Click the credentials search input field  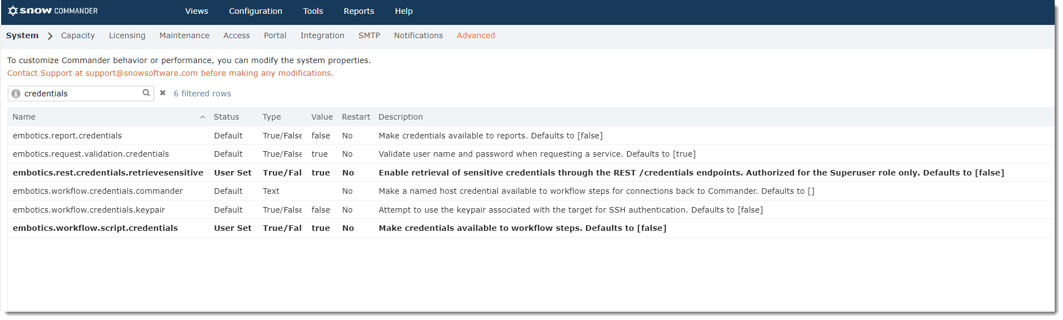tap(81, 94)
